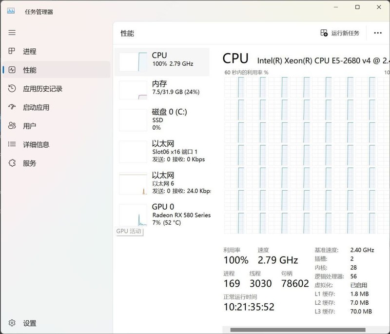Click the 运行新任务 (Run new task) button

340,33
